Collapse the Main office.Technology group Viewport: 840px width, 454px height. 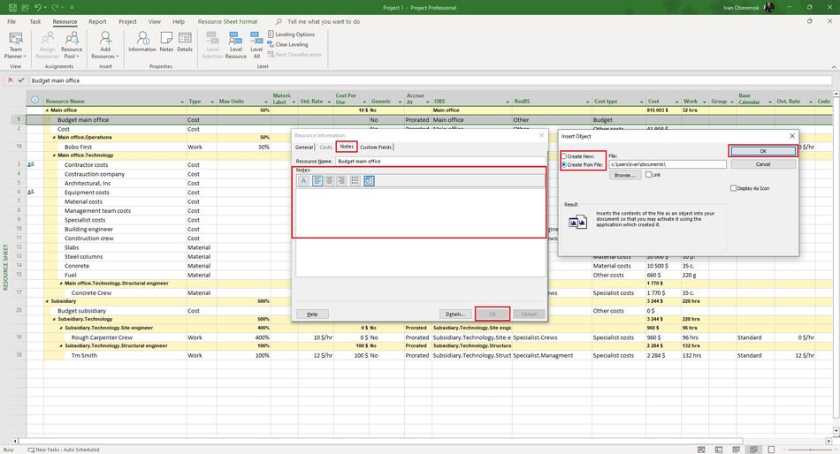coord(54,155)
